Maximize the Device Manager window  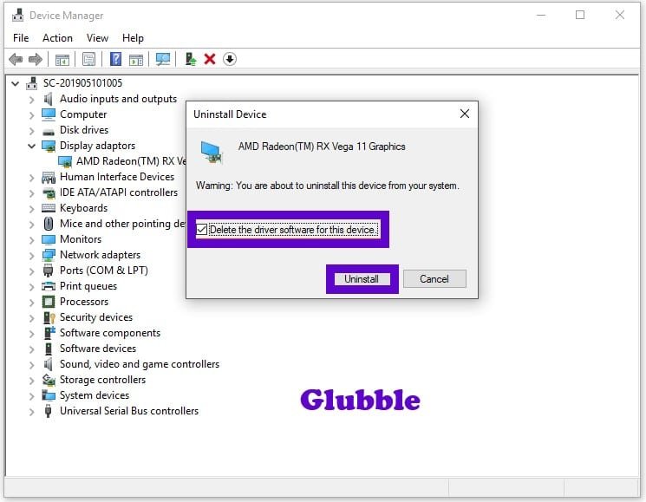pyautogui.click(x=580, y=16)
